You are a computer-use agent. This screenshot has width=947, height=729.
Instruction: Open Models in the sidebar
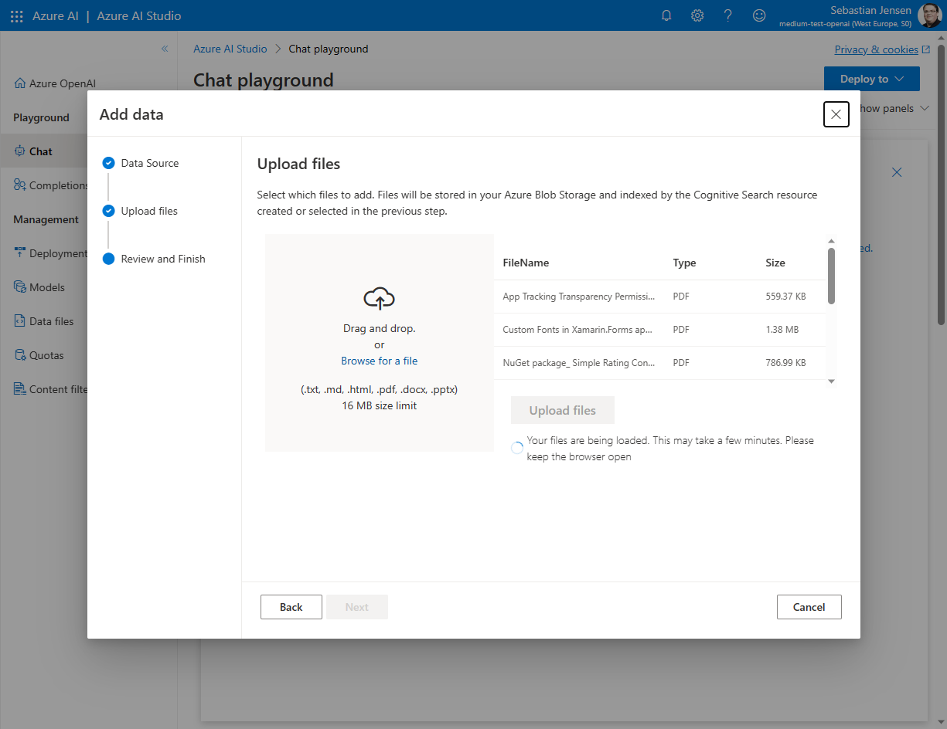[x=46, y=287]
